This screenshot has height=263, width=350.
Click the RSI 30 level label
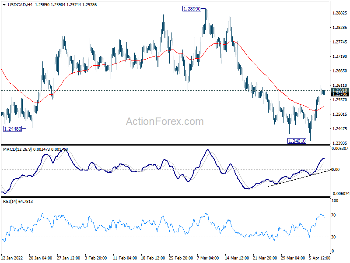[x=333, y=237]
